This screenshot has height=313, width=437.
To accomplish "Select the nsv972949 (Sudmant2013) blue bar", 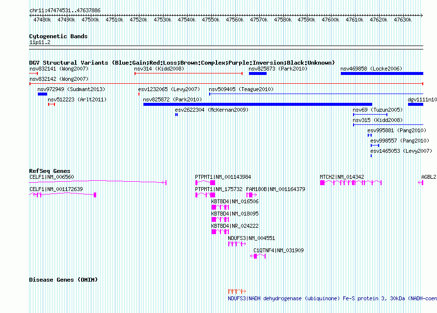I will pos(42,94).
